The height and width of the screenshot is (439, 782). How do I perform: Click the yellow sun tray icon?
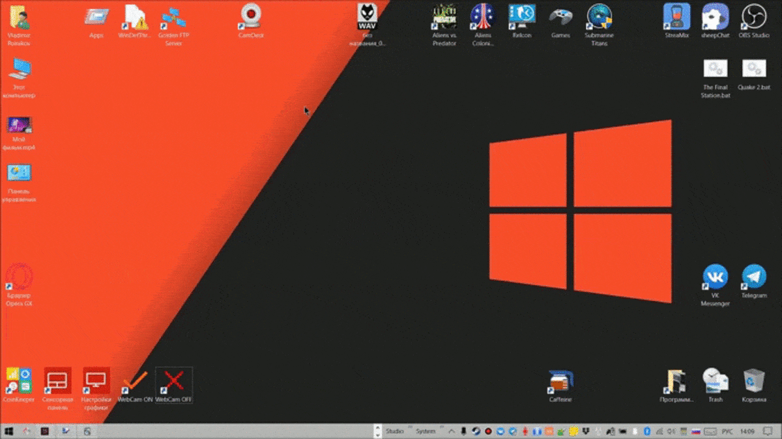click(574, 431)
